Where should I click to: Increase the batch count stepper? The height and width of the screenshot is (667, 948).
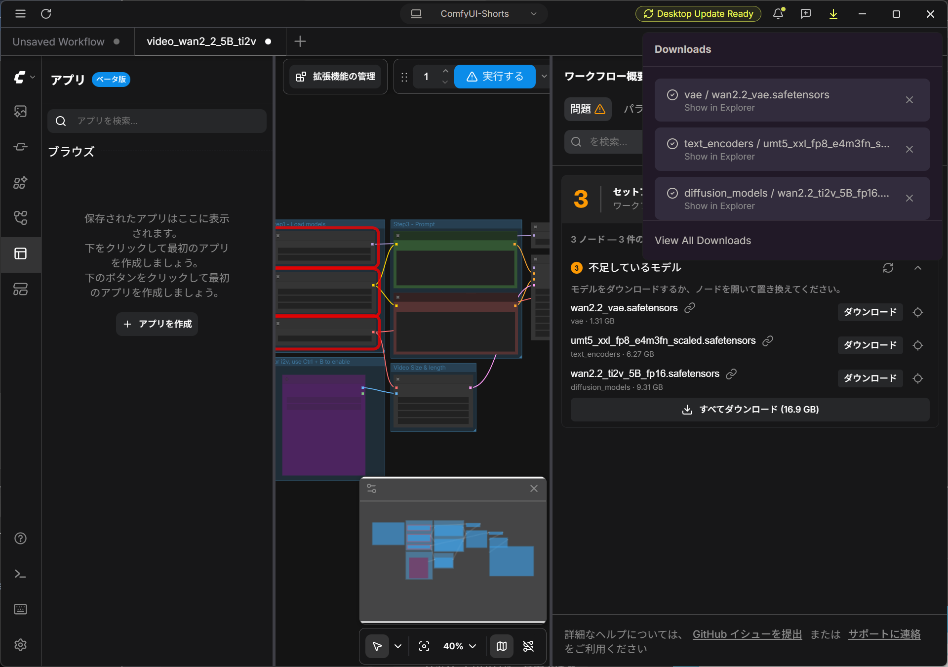click(445, 71)
